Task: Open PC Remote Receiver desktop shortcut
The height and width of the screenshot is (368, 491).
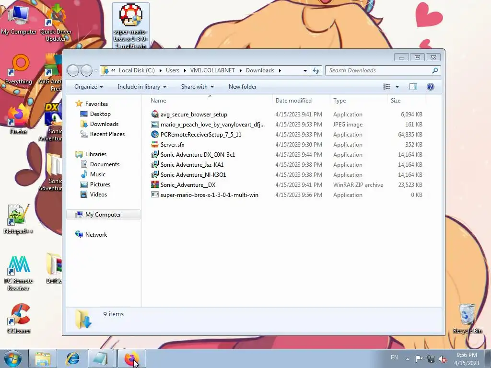Action: [x=18, y=273]
